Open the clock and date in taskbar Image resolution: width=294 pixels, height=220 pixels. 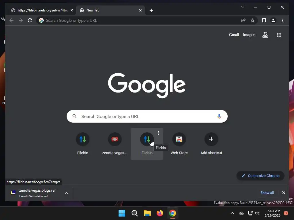pos(272,213)
